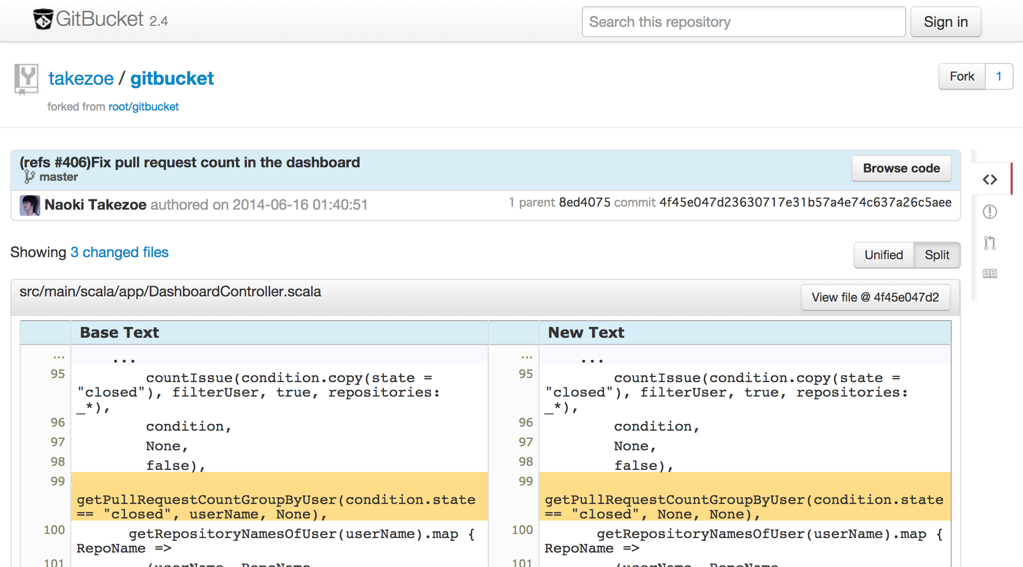
Task: Click the highlighted changed line in Base Text
Action: [x=279, y=496]
